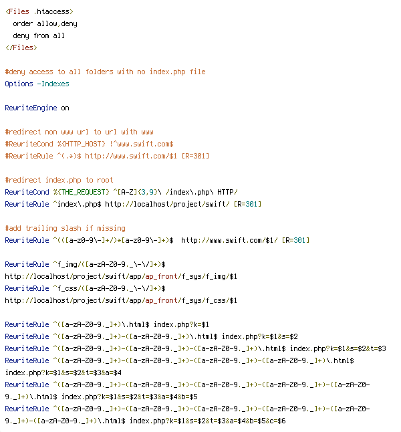The width and height of the screenshot is (401, 432).
Task: Click the rule ending 'index.php?k=$1'
Action: coord(107,324)
